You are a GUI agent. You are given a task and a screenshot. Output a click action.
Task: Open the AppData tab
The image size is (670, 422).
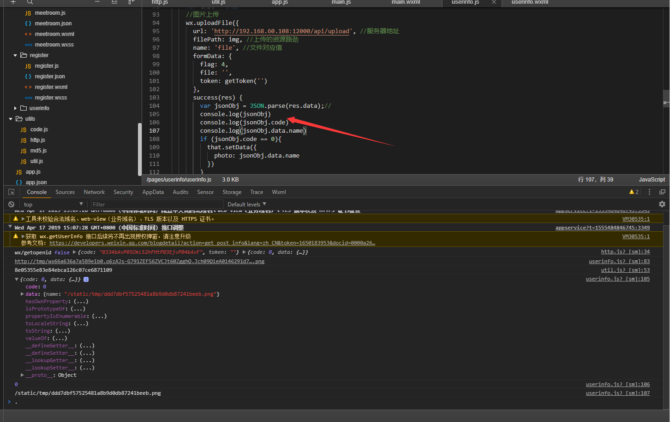coord(153,192)
